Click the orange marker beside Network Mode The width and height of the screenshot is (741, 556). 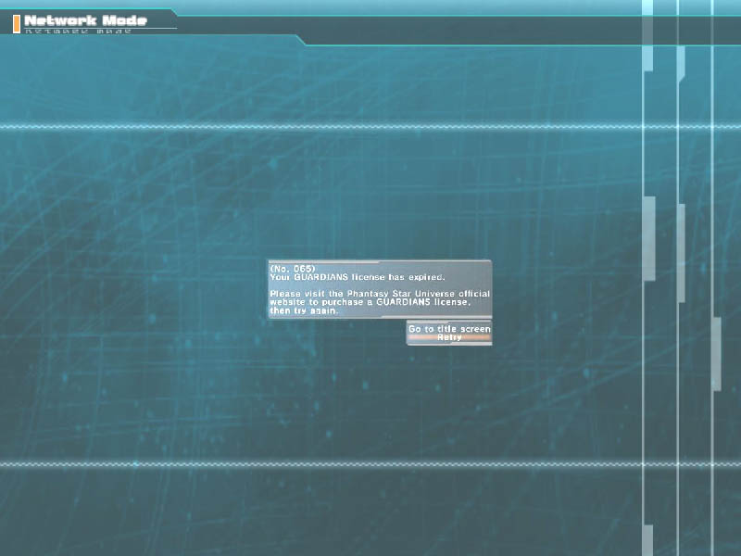17,24
